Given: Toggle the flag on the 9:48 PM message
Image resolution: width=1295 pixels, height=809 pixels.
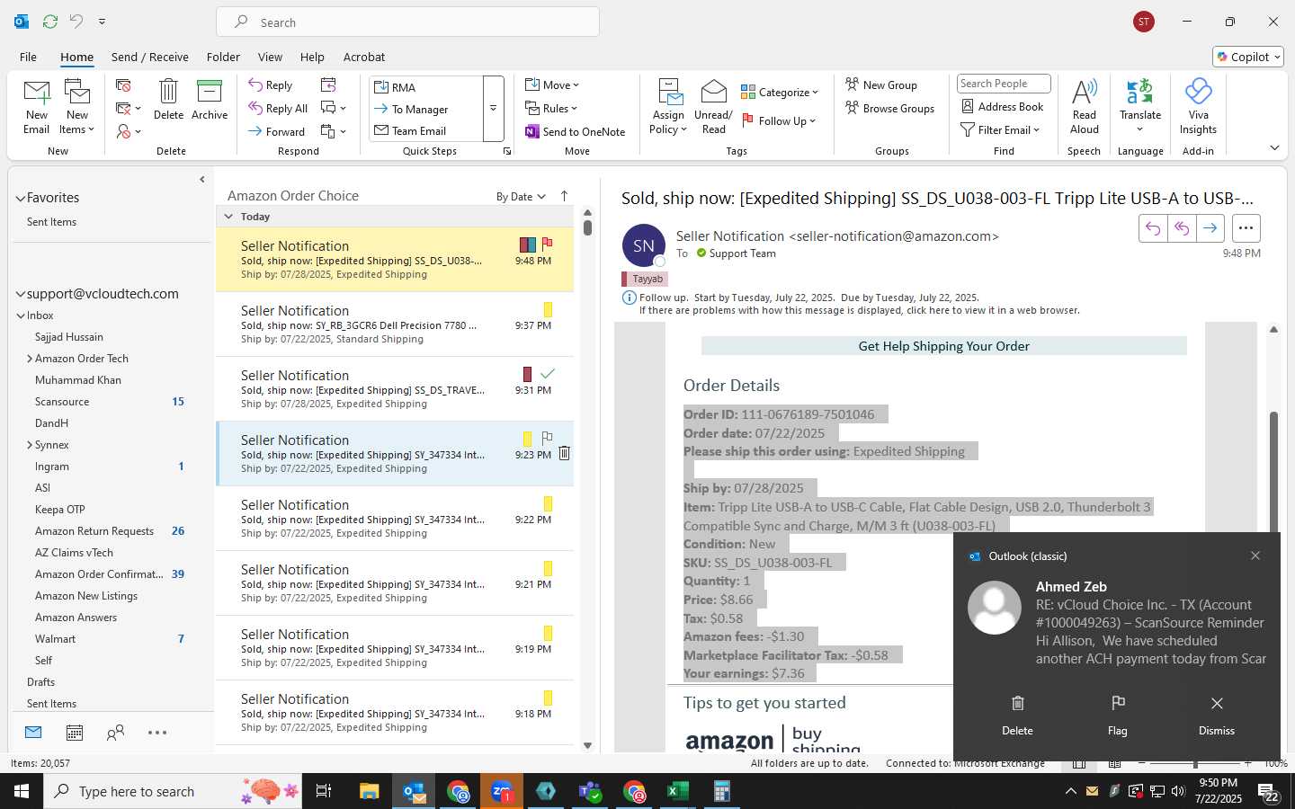Looking at the screenshot, I should (548, 244).
